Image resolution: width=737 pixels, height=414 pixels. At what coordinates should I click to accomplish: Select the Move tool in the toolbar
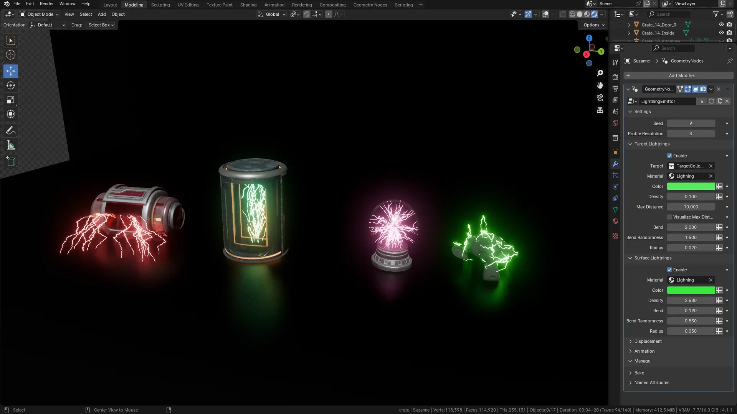coord(10,71)
